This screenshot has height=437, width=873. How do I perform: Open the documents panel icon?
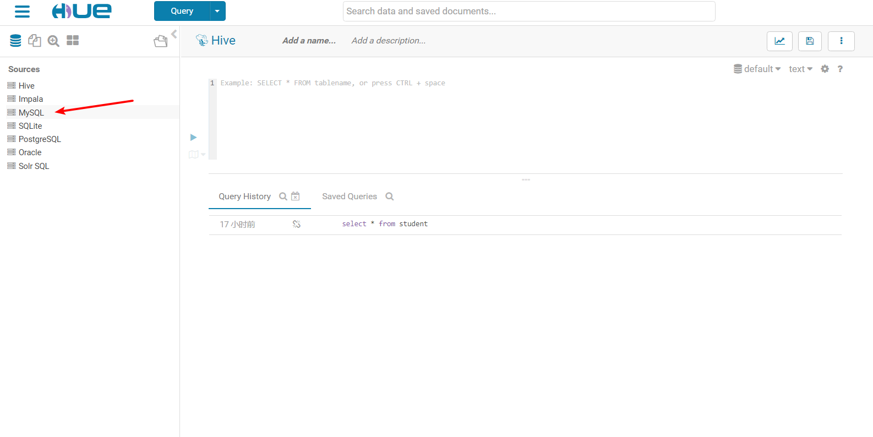35,40
